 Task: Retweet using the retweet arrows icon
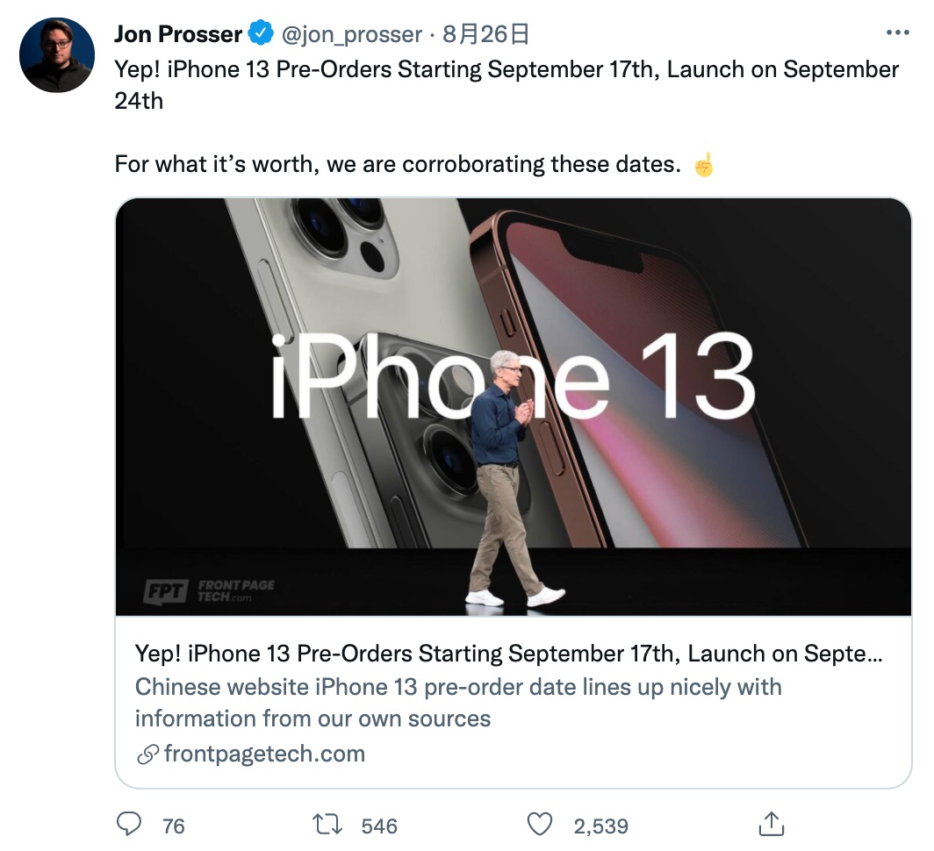(327, 825)
